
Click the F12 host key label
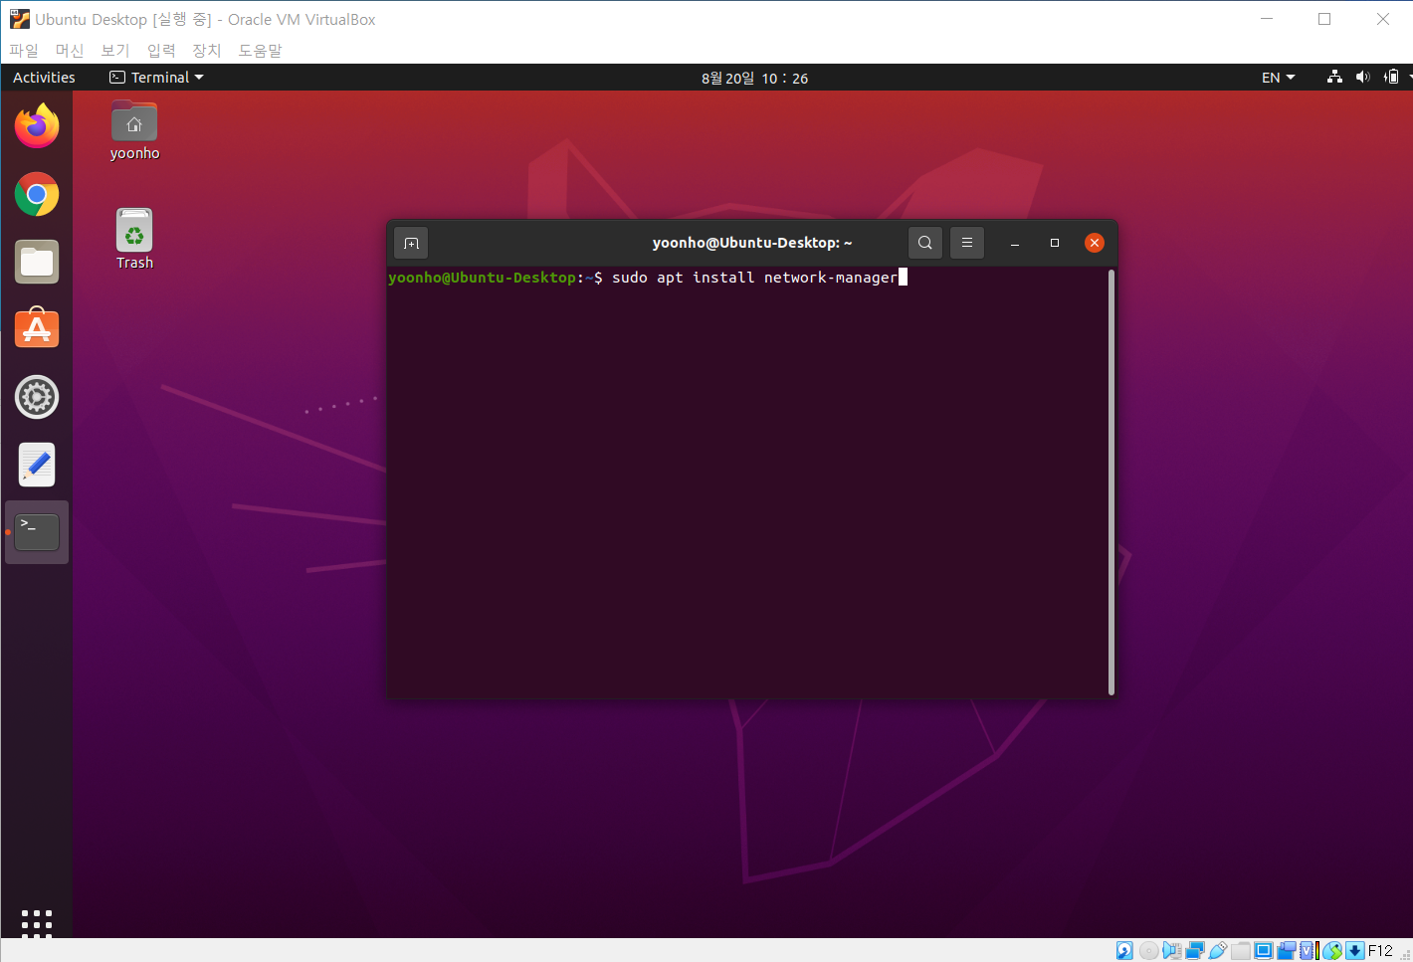(1380, 950)
